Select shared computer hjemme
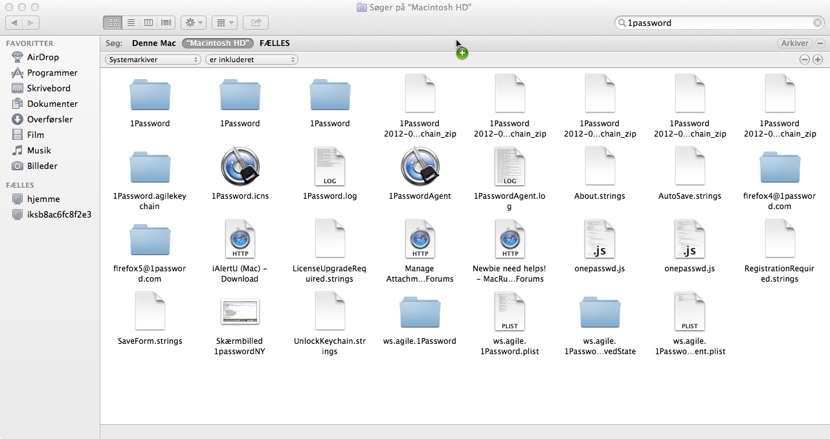This screenshot has height=439, width=830. point(43,199)
